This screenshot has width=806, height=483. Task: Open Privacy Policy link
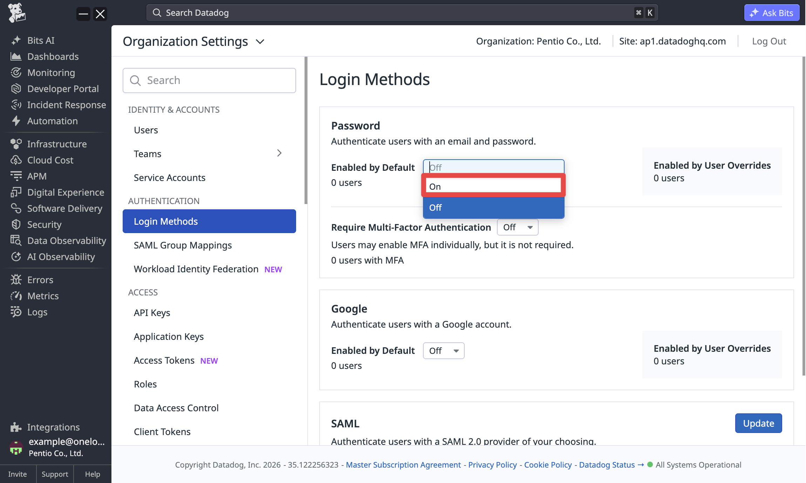coord(492,465)
